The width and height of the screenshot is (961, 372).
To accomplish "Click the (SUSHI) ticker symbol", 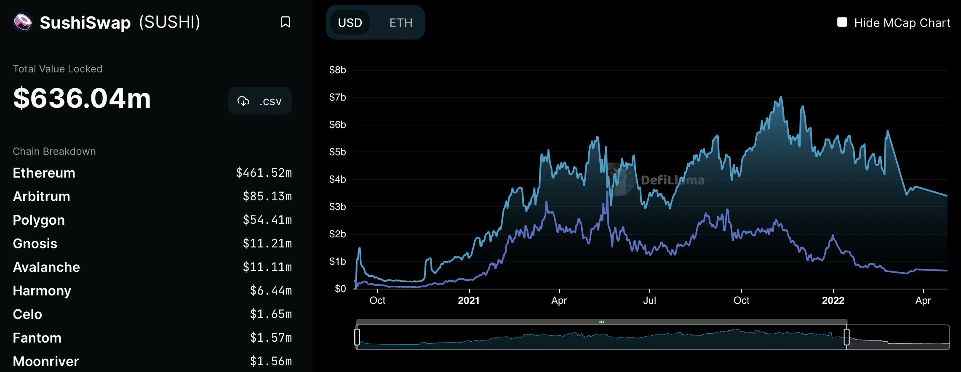I will (x=170, y=22).
